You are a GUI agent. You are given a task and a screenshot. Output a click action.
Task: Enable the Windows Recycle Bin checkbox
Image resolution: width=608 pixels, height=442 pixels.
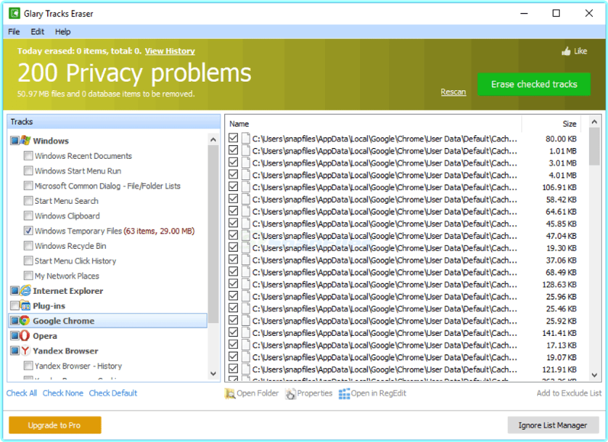pos(28,246)
